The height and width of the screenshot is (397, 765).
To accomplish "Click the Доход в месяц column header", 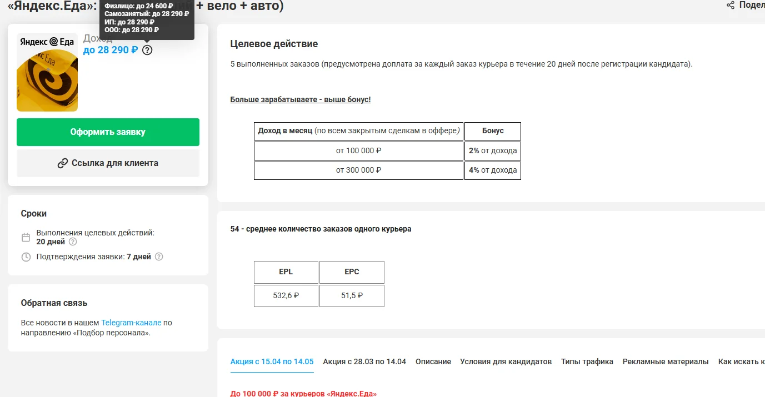I will pyautogui.click(x=358, y=131).
